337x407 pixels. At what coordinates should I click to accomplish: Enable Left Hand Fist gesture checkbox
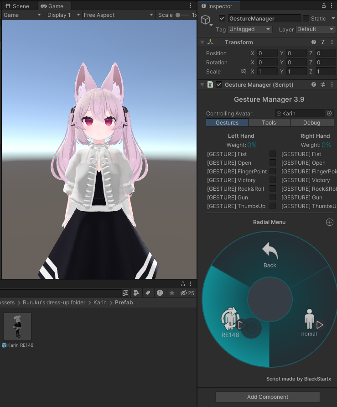point(273,154)
